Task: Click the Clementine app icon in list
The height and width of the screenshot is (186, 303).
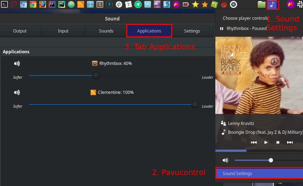Action: tap(93, 92)
